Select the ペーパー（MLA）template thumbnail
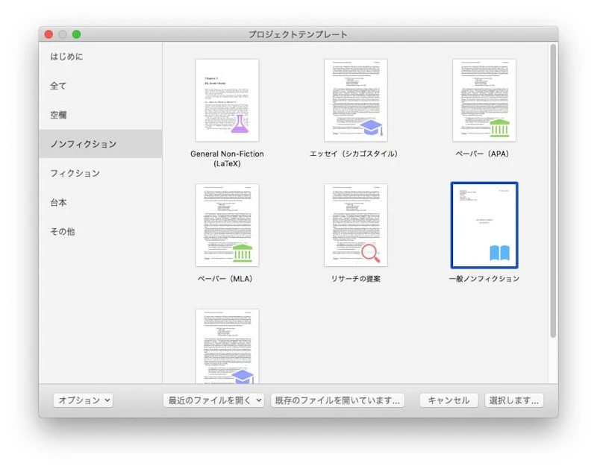This screenshot has width=597, height=469. coord(227,225)
